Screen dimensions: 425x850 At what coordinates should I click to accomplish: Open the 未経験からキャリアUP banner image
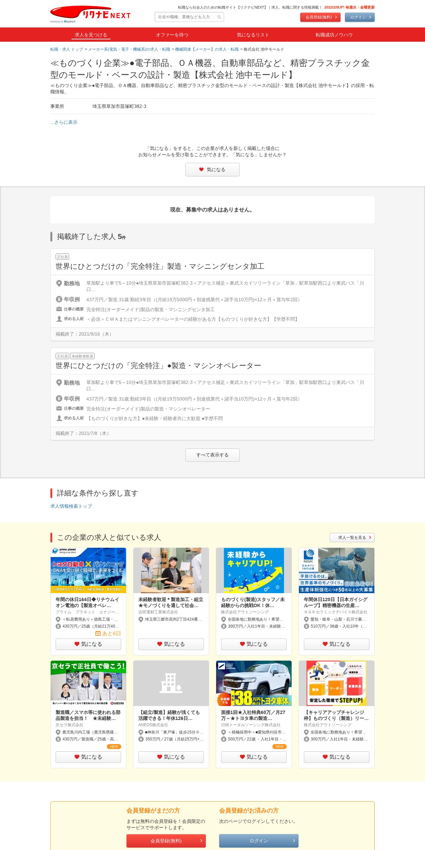254,570
